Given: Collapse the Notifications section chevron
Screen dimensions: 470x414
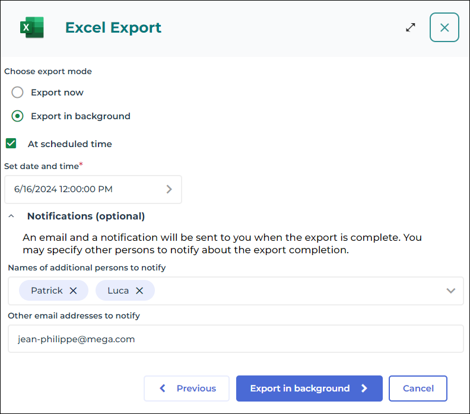Looking at the screenshot, I should point(11,216).
